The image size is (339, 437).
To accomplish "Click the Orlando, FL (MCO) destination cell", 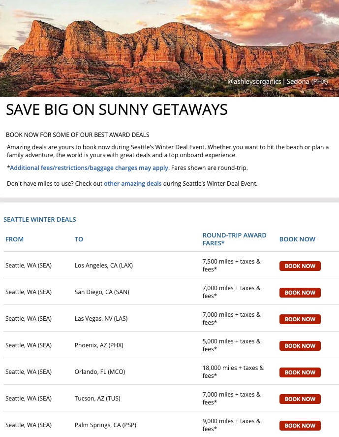I will pyautogui.click(x=100, y=372).
